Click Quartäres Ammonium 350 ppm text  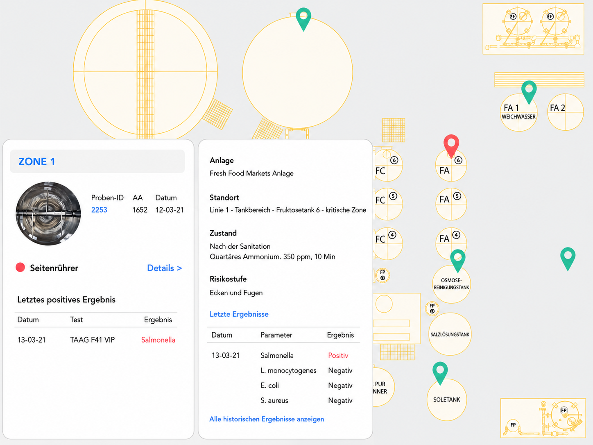point(272,257)
